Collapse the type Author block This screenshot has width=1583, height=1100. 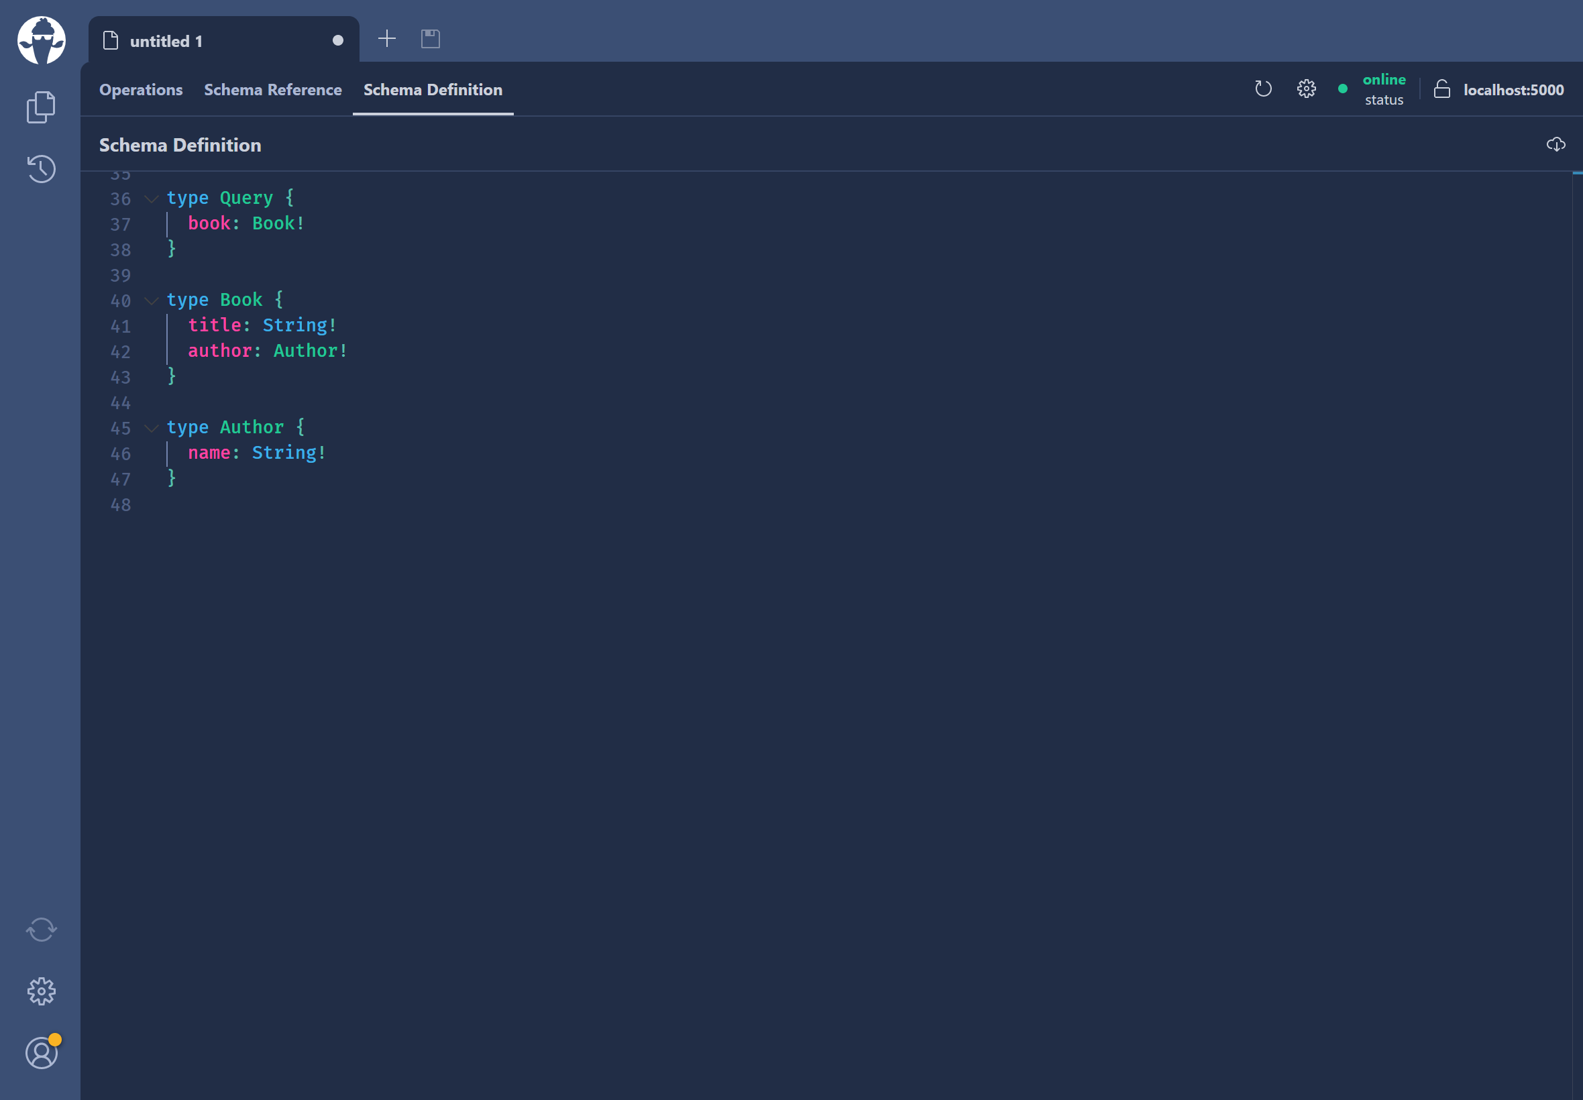(152, 429)
